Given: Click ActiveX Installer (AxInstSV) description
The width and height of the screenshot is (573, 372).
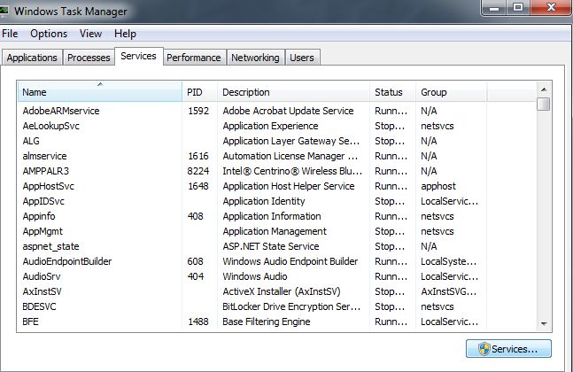Looking at the screenshot, I should click(282, 291).
